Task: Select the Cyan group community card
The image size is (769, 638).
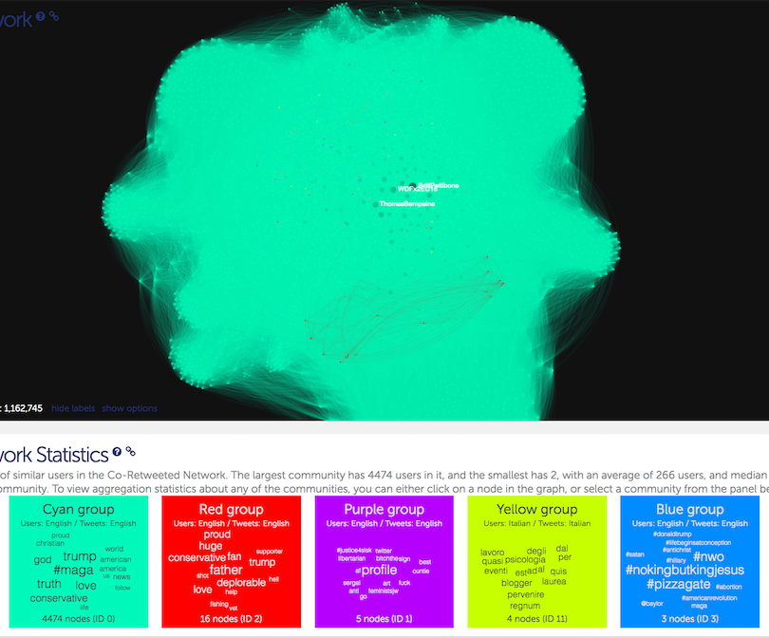Action: pos(79,561)
